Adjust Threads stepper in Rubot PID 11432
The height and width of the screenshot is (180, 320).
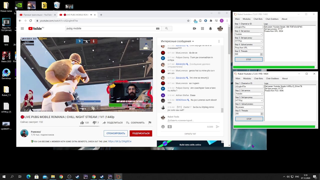coord(261,54)
